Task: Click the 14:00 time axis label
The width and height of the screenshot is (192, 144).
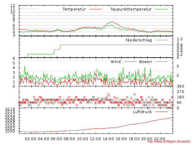Action: click(x=108, y=139)
